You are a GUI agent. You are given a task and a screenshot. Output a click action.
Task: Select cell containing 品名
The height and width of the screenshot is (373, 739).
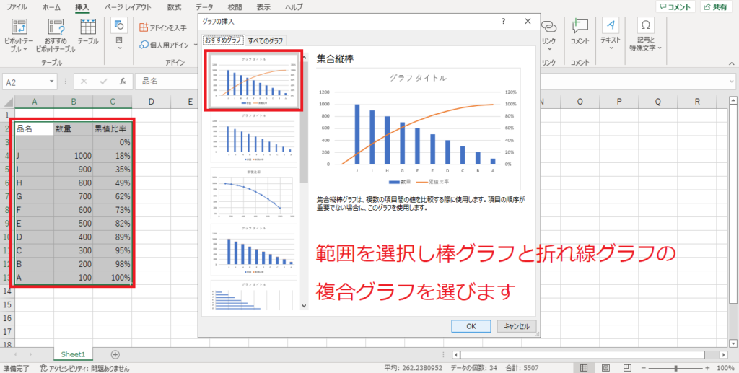(34, 128)
